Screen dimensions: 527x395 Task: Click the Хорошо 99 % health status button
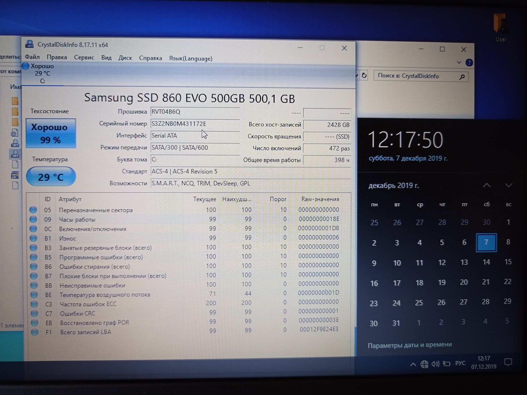(51, 133)
